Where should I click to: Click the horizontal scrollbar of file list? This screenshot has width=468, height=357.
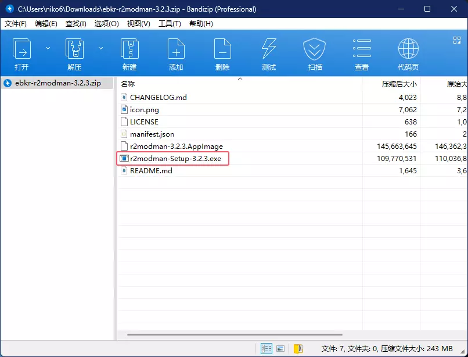[x=235, y=335]
